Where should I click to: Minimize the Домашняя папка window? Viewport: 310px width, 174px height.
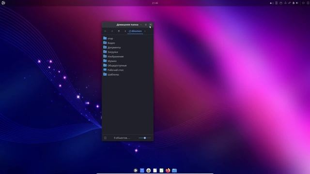point(141,25)
